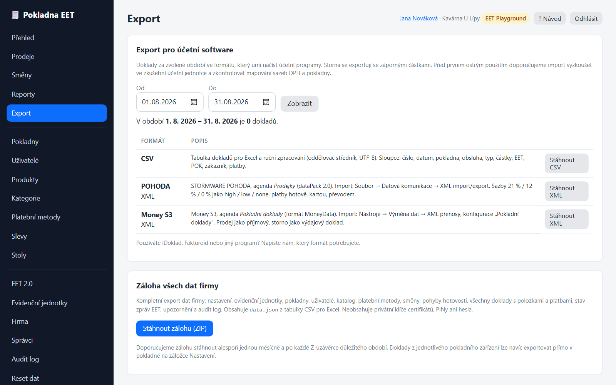Image resolution: width=616 pixels, height=385 pixels.
Task: Focus the Do date input 31.08.2026
Action: click(242, 102)
